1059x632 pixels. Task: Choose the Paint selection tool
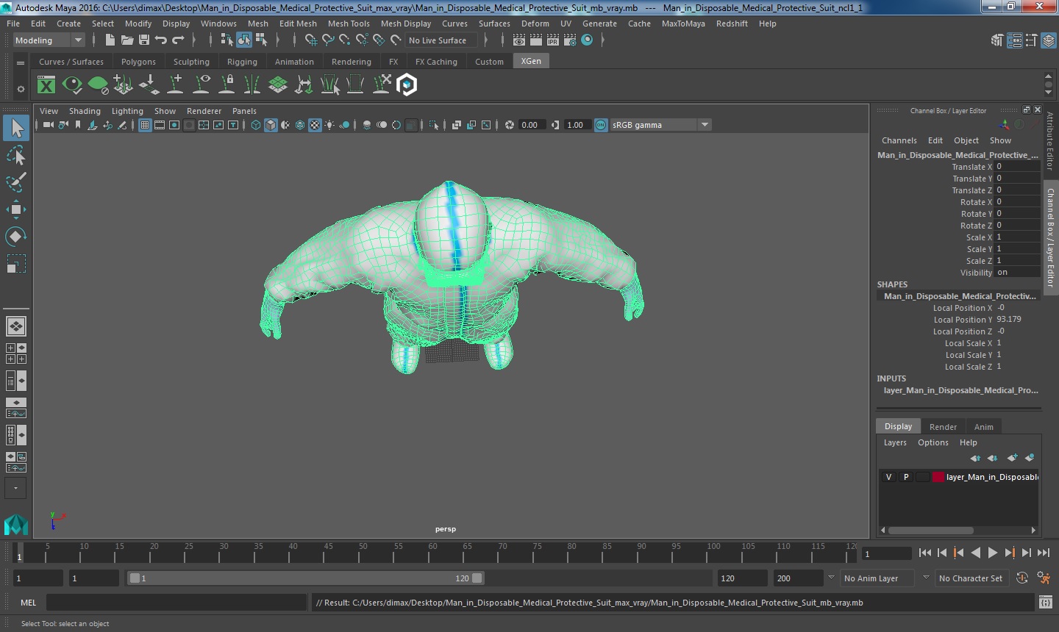16,182
